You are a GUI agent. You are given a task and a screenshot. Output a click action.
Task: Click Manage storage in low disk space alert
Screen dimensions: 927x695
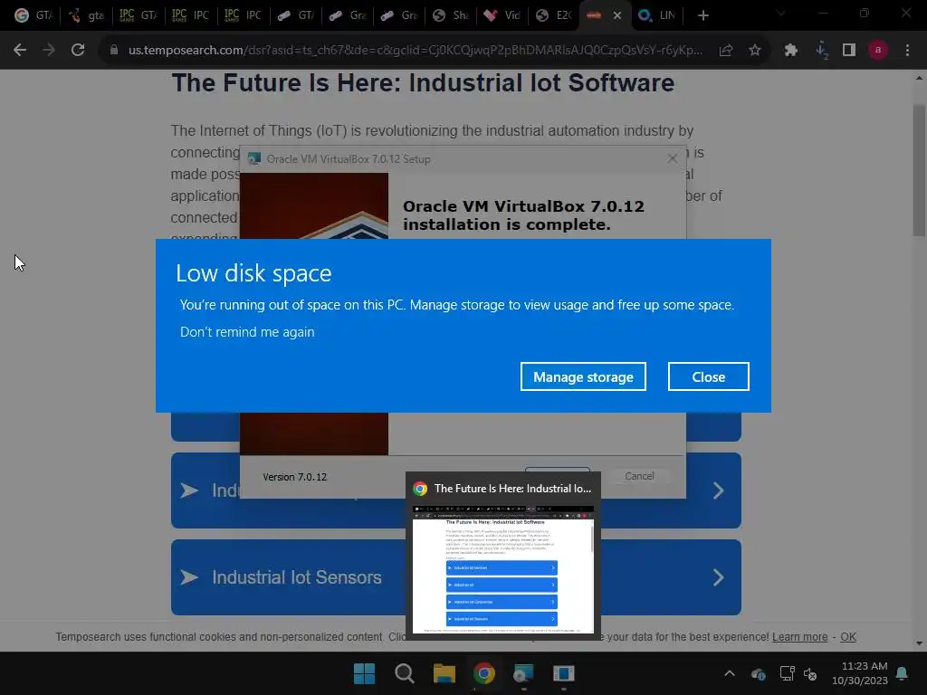583,376
